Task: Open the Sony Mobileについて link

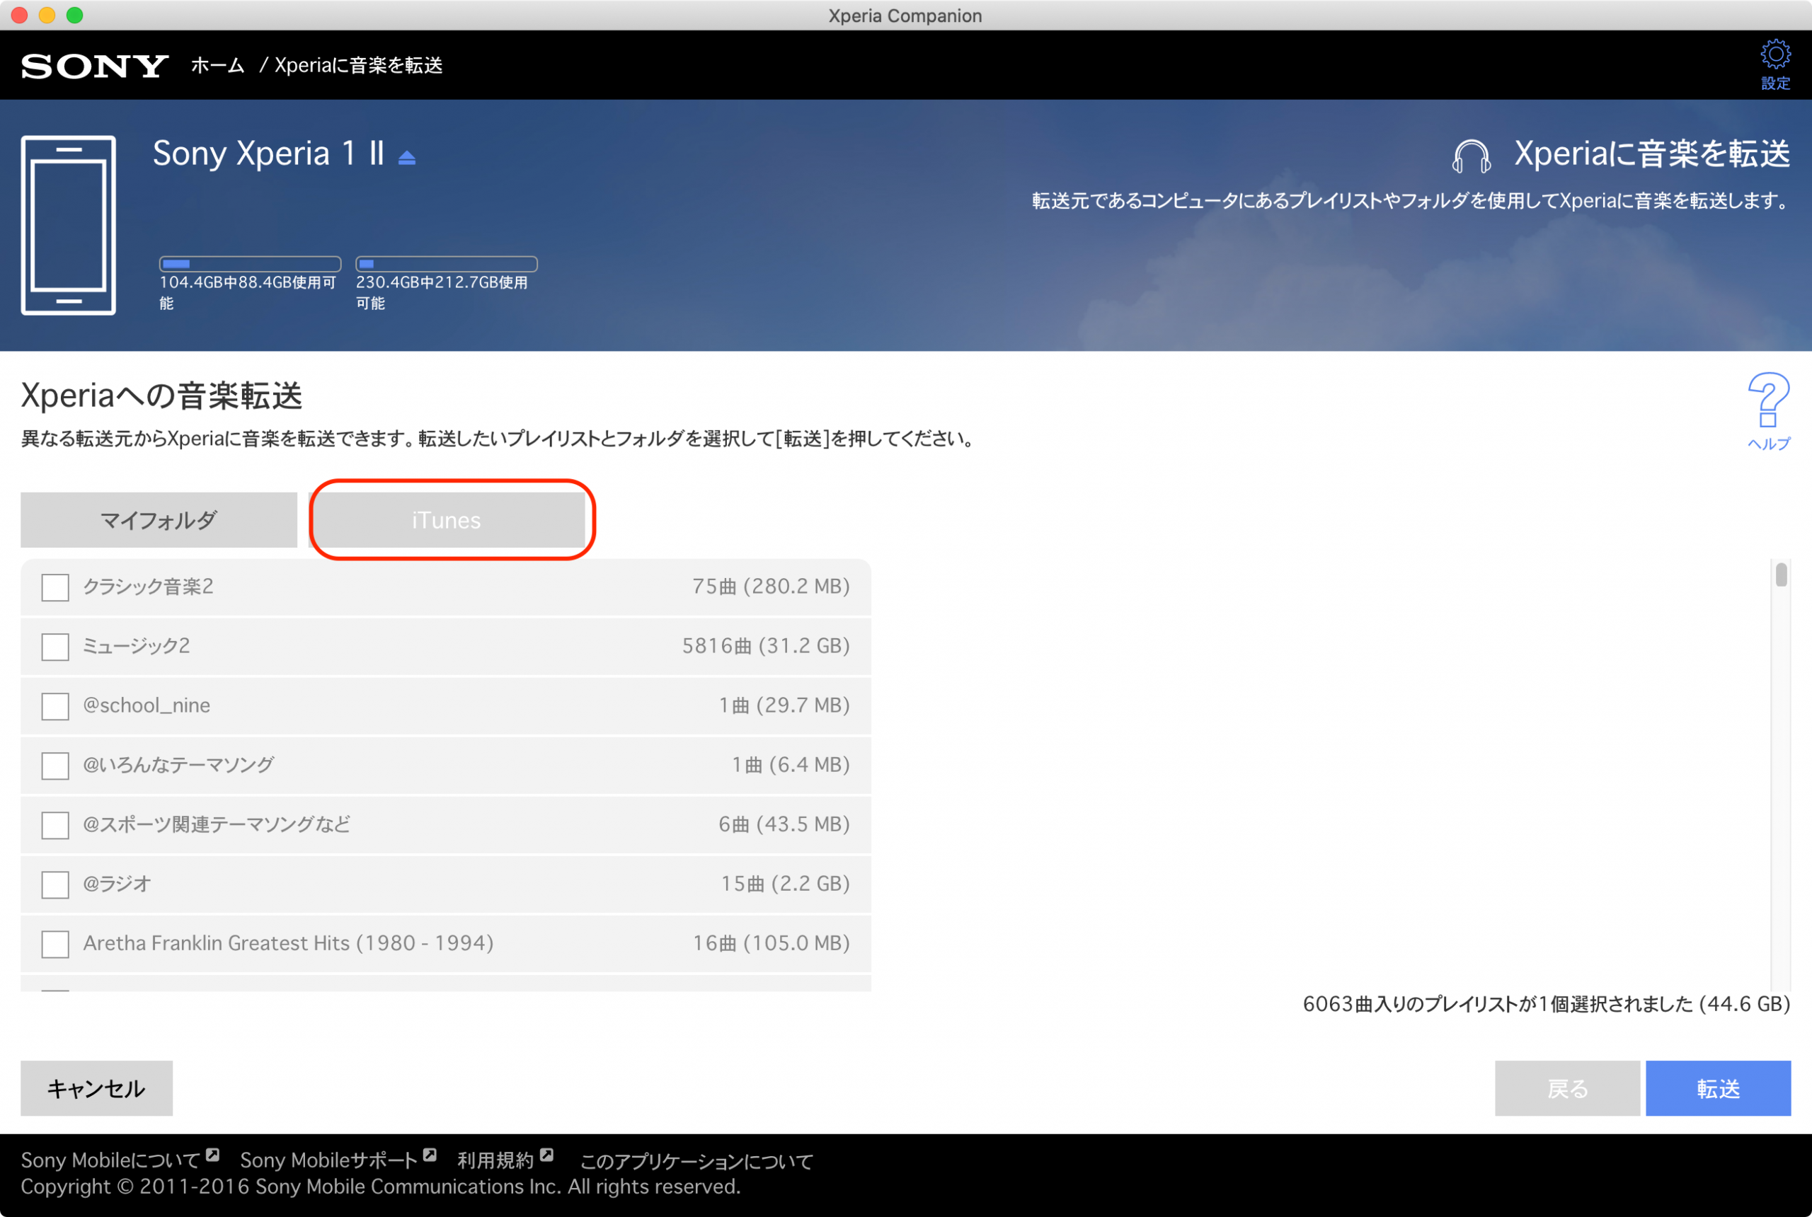Action: 110,1160
